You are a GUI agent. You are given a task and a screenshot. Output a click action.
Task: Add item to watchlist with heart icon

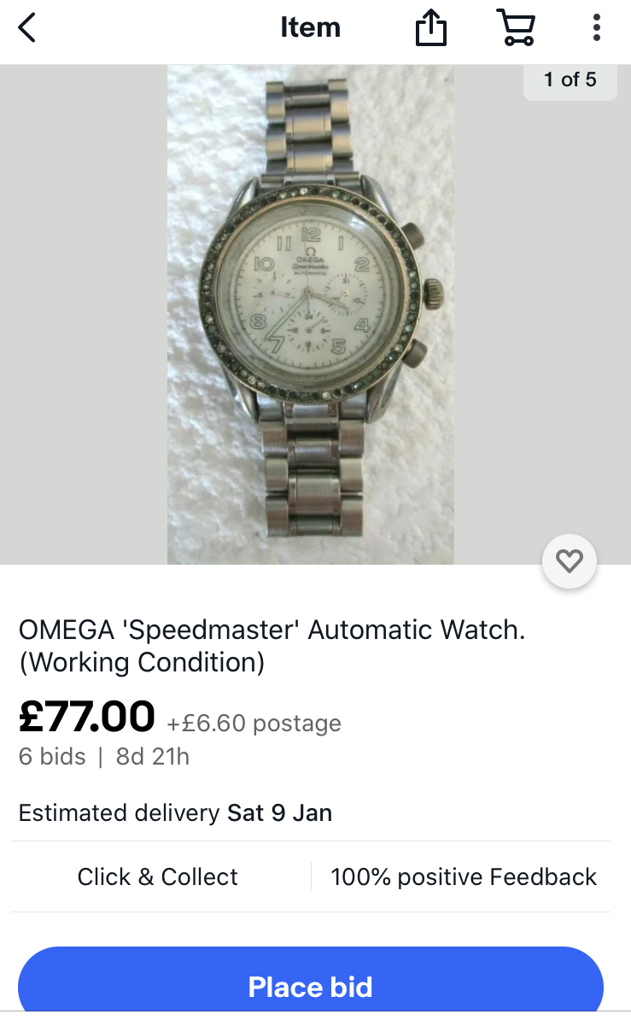(x=570, y=561)
